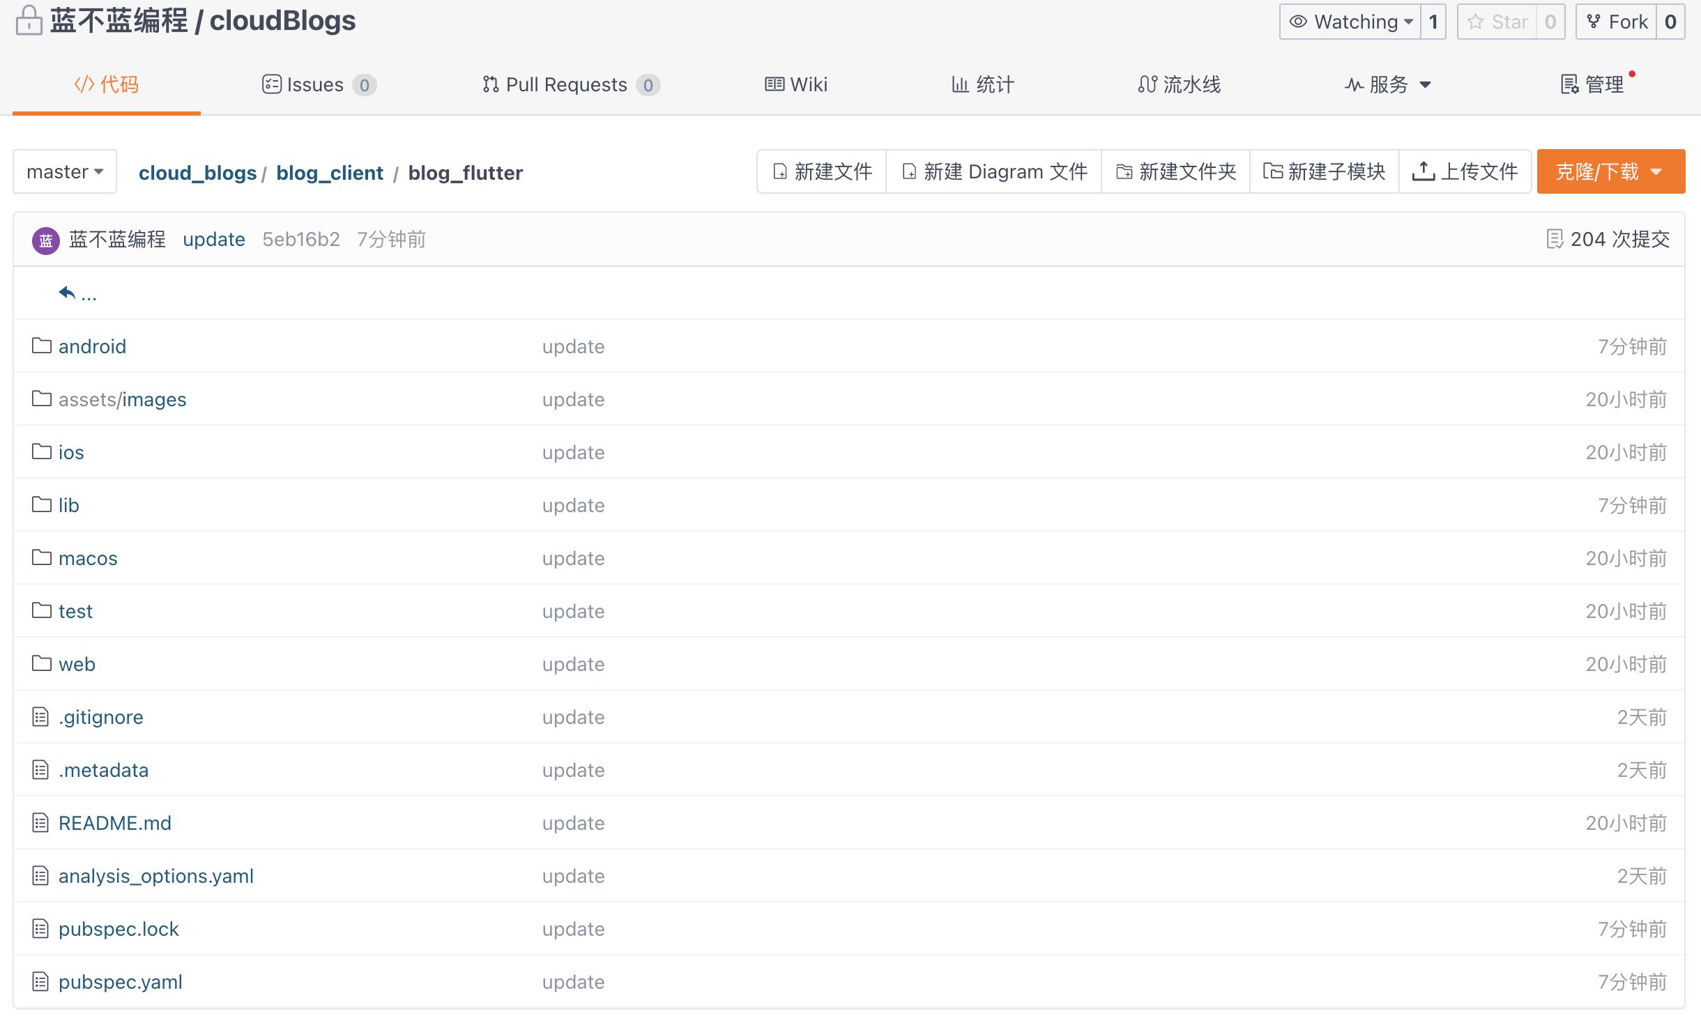Click the user avatar of 蓝不蓝编程
Viewport: 1701px width, 1034px height.
(46, 240)
